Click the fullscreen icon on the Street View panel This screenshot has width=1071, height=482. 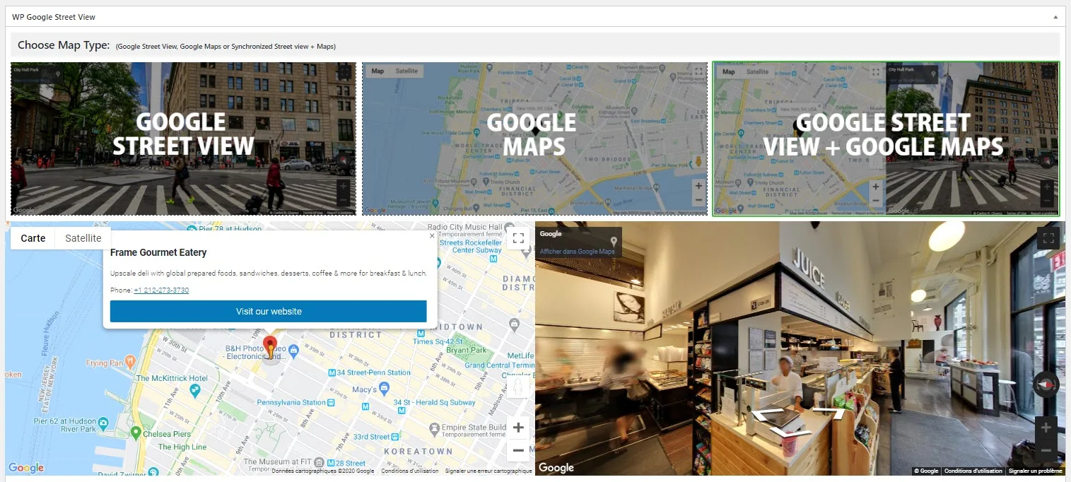1048,237
